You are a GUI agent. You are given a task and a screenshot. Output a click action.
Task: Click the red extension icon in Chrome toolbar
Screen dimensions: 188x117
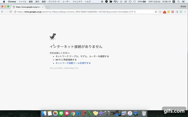click(164, 12)
